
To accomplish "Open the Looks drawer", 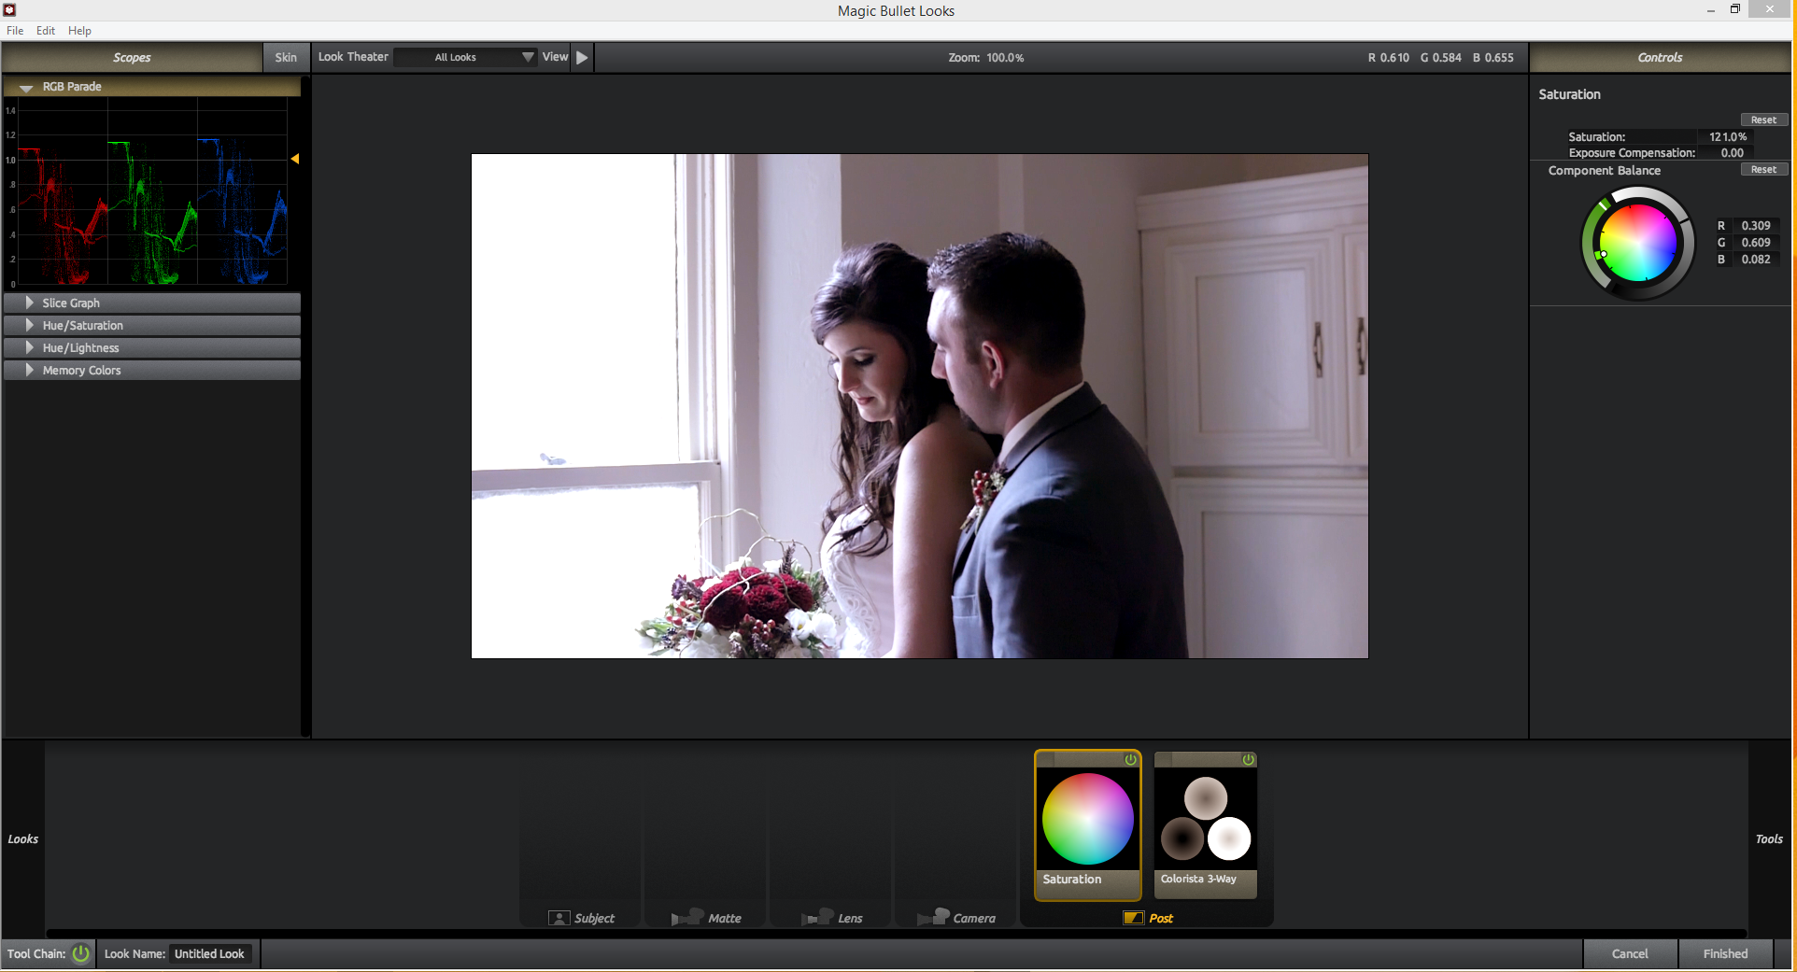I will pos(23,838).
